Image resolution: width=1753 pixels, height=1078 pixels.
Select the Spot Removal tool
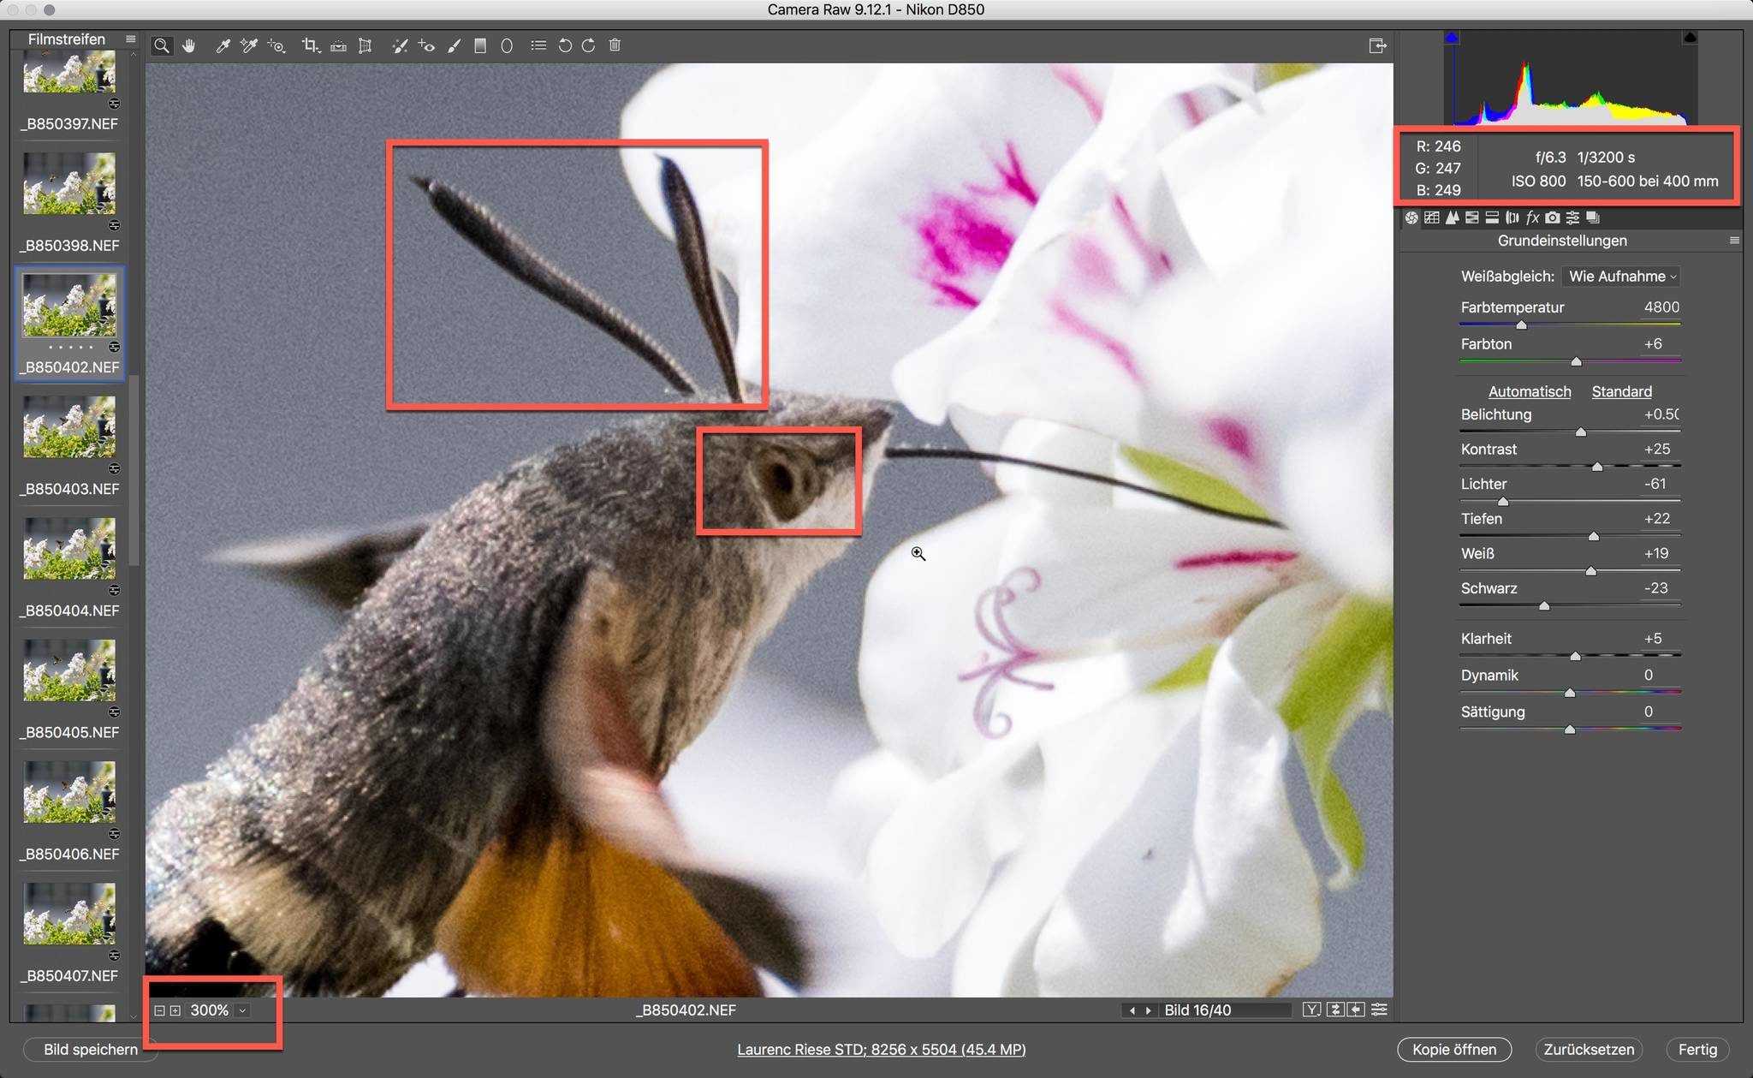click(x=400, y=45)
